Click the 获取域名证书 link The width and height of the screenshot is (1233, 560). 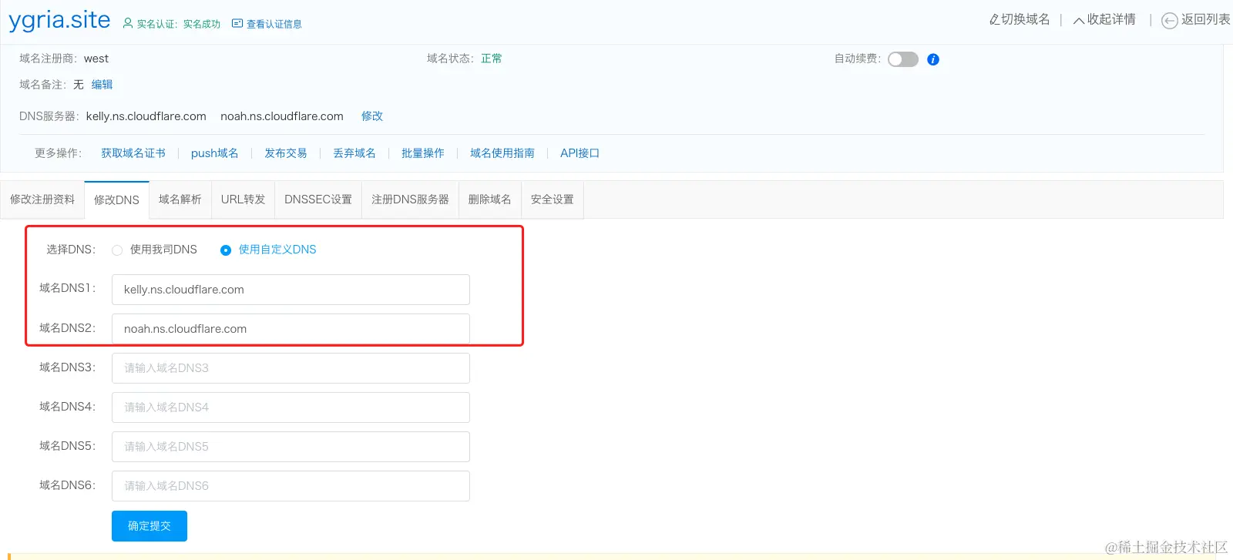point(133,153)
